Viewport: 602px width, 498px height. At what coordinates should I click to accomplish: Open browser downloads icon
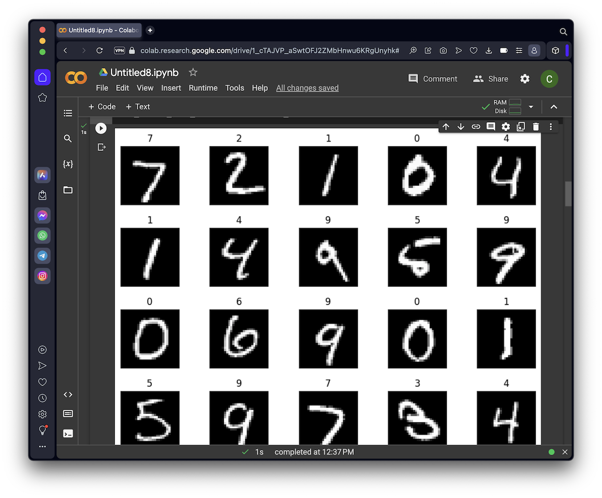coord(489,50)
